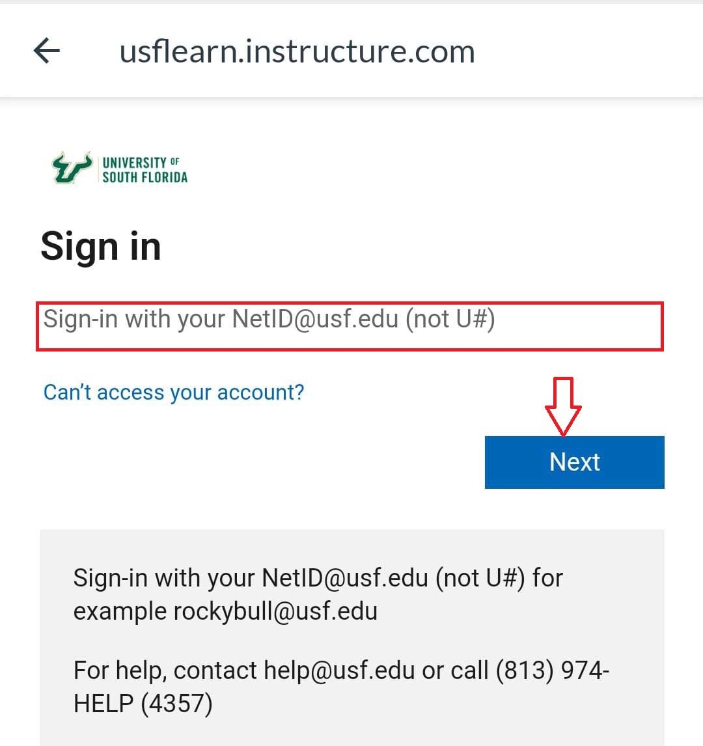The height and width of the screenshot is (746, 703).
Task: Click the 'SOUTH FLORIDA' logo text line
Action: [145, 177]
